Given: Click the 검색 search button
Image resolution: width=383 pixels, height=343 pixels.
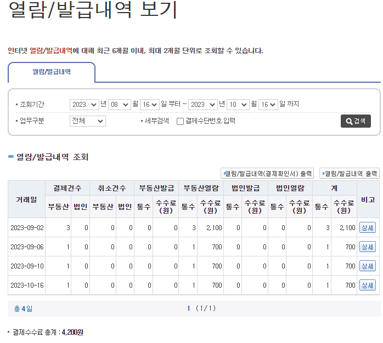Looking at the screenshot, I should [356, 121].
